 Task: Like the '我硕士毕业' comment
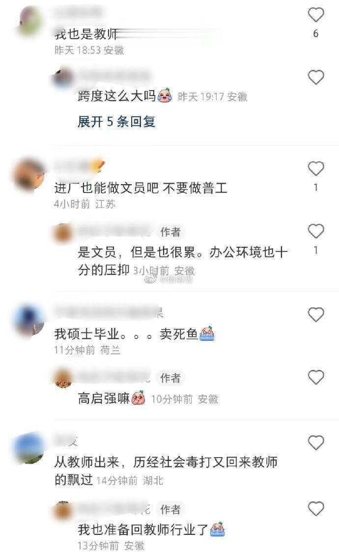315,315
